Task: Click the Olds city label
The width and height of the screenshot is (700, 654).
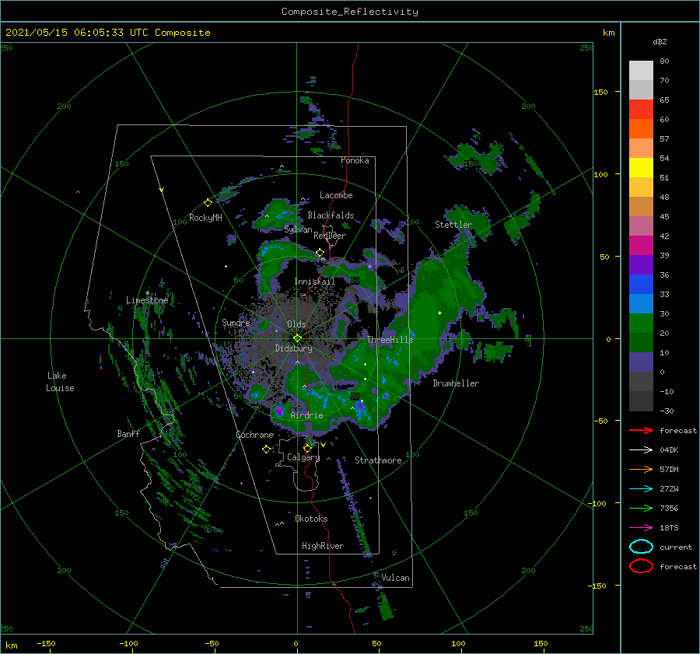Action: tap(296, 324)
